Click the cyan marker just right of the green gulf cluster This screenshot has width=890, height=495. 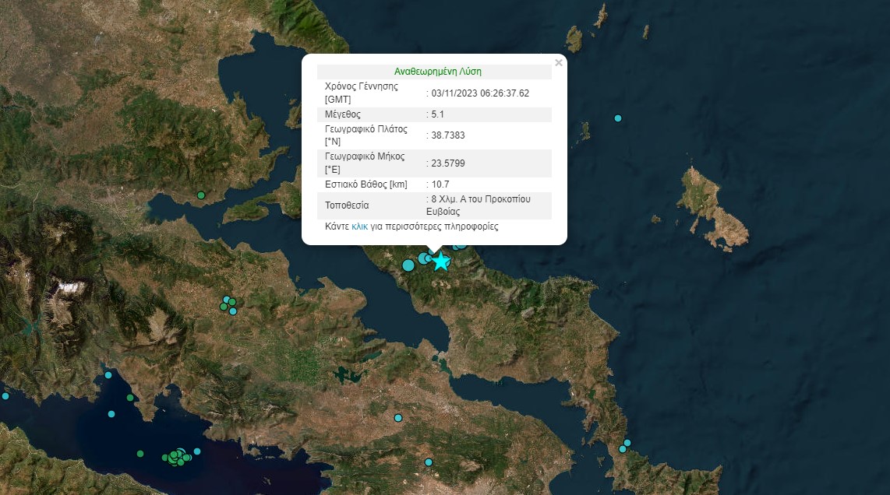pyautogui.click(x=197, y=451)
